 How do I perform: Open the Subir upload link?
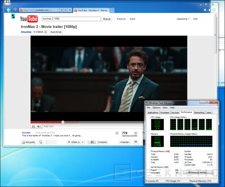point(132,19)
